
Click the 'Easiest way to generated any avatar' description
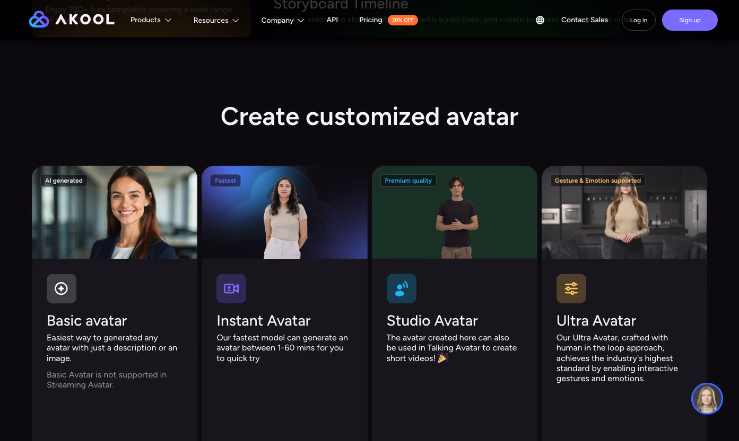(x=112, y=348)
